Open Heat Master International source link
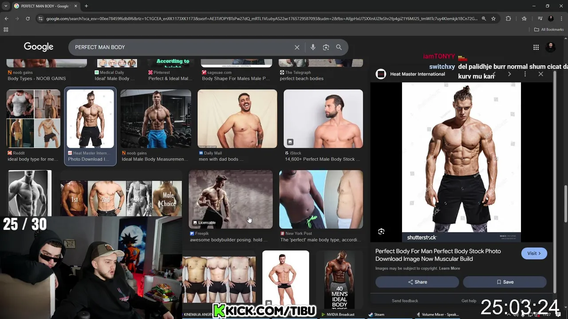The image size is (568, 319). pyautogui.click(x=417, y=74)
